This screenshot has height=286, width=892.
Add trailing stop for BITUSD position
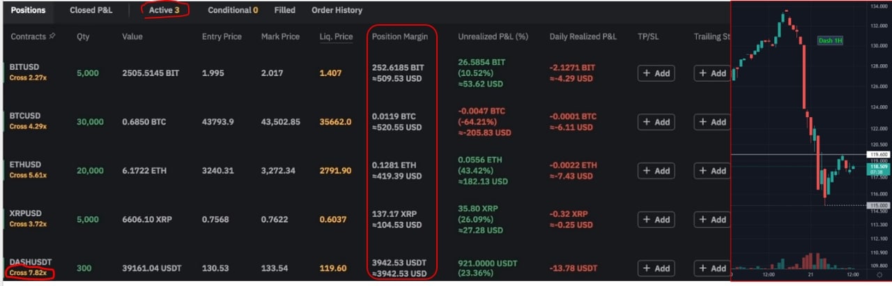[x=712, y=73]
